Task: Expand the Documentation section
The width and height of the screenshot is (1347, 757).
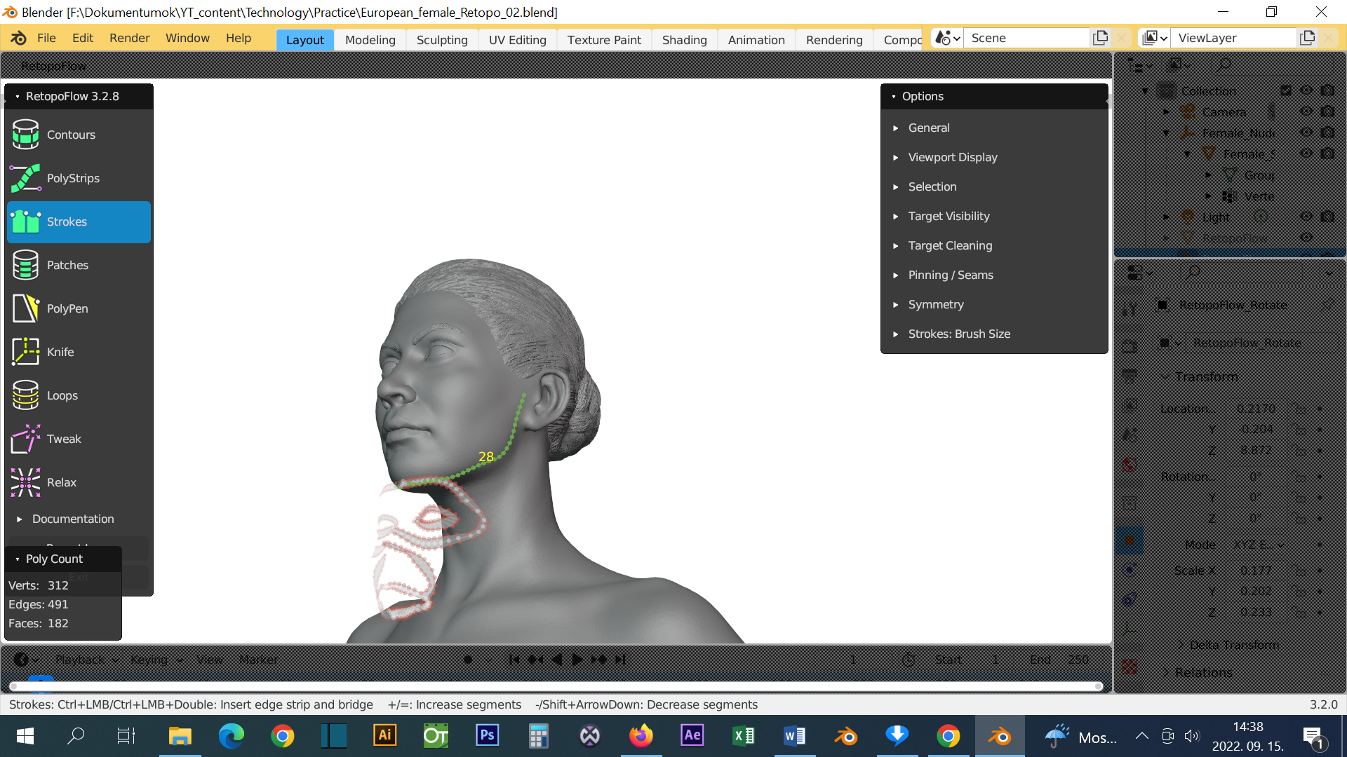Action: (x=72, y=519)
